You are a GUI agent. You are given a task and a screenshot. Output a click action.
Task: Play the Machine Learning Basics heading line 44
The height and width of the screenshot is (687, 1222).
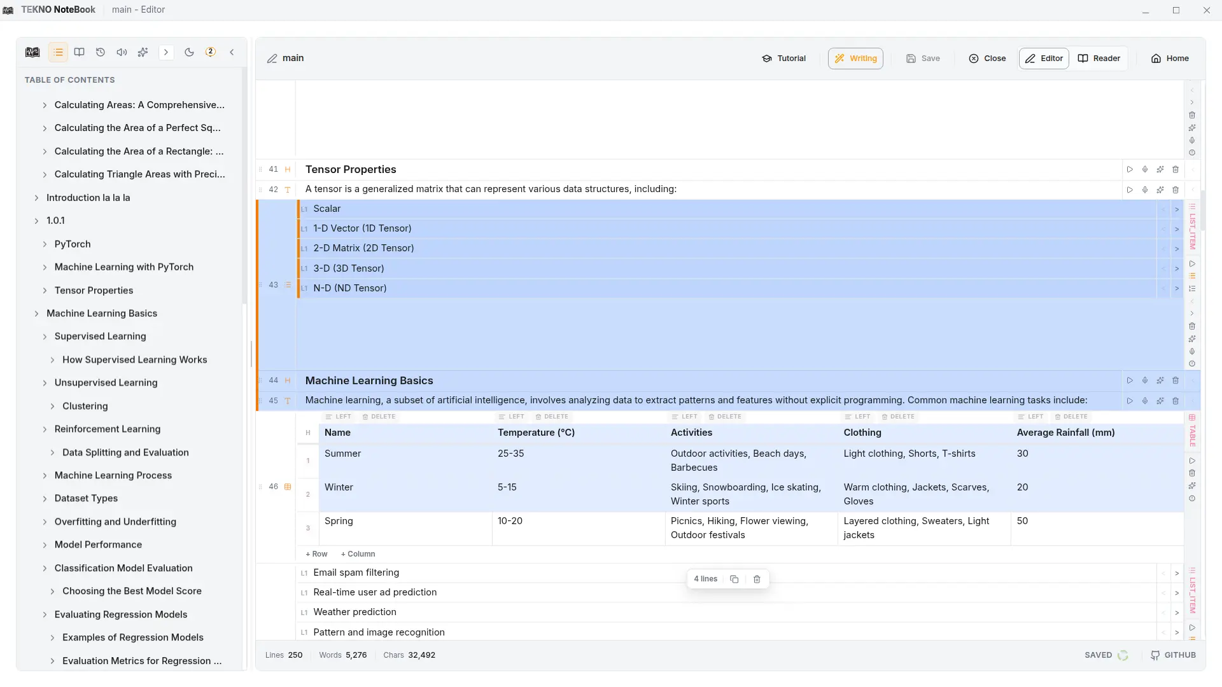click(x=1130, y=380)
